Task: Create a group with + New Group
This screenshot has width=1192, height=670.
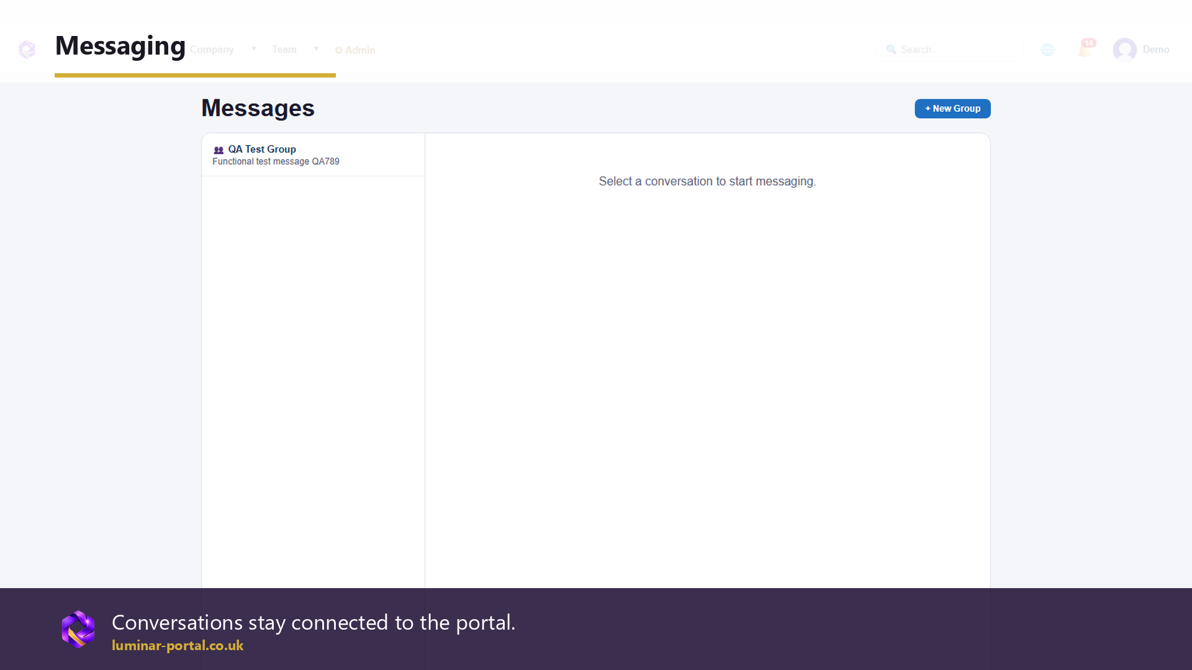Action: pos(952,109)
